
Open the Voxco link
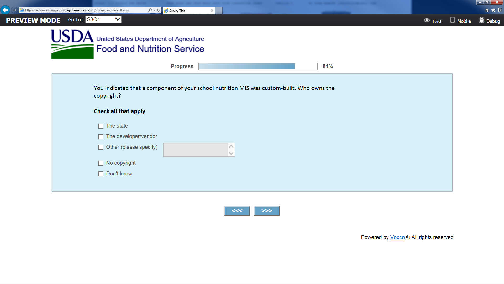[x=397, y=237]
